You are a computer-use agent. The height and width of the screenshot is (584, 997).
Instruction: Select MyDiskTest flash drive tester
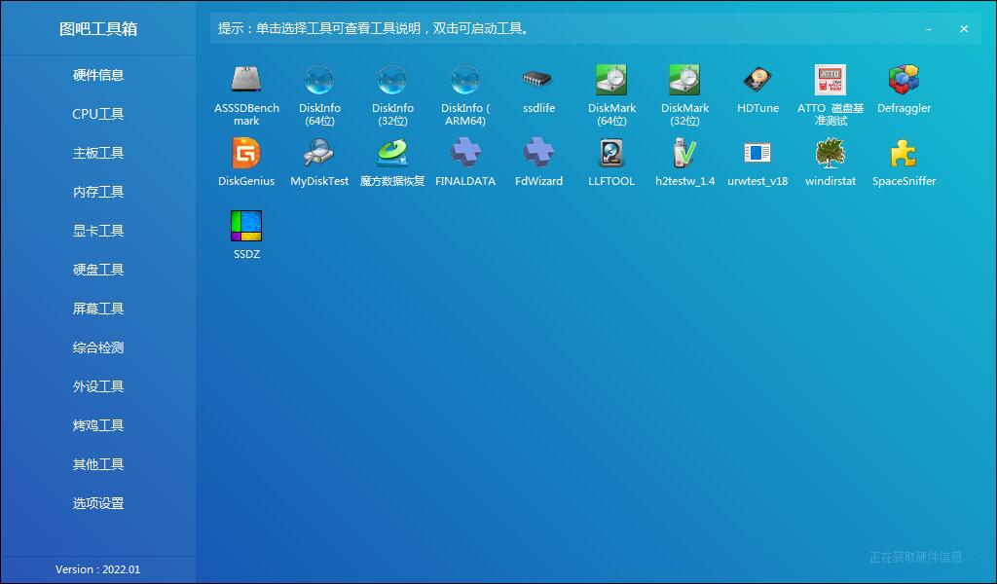click(319, 161)
